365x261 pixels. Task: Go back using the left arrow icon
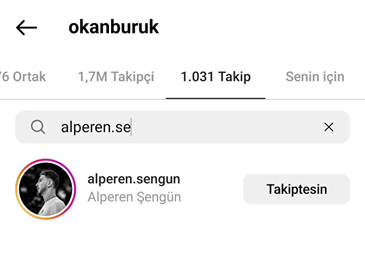coord(26,27)
